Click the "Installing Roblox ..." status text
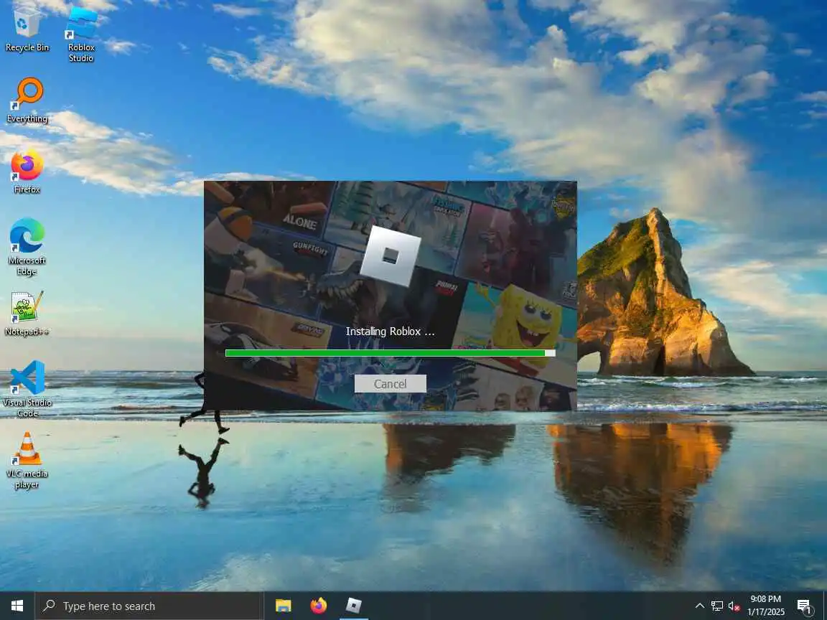Screen dimensions: 827x620 click(390, 331)
